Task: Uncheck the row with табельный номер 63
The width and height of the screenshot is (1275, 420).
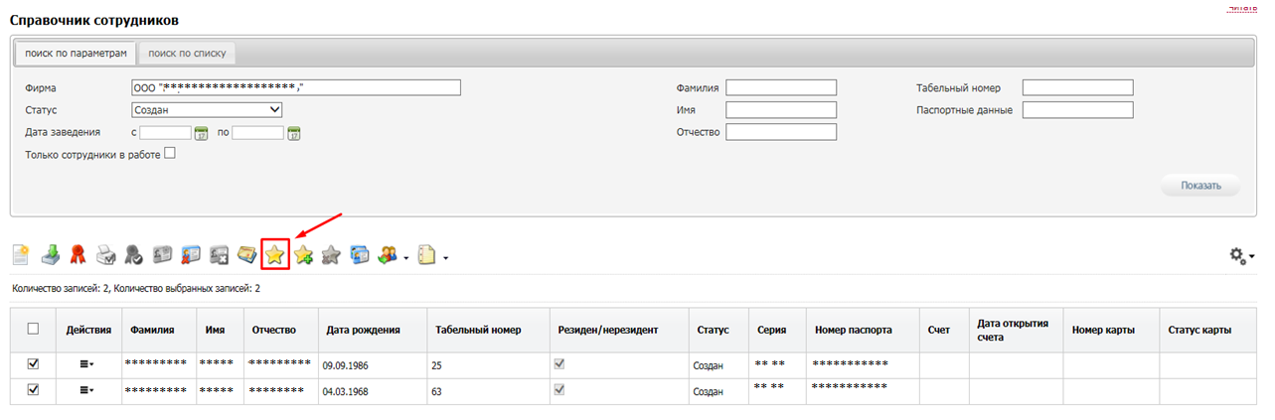Action: click(33, 390)
